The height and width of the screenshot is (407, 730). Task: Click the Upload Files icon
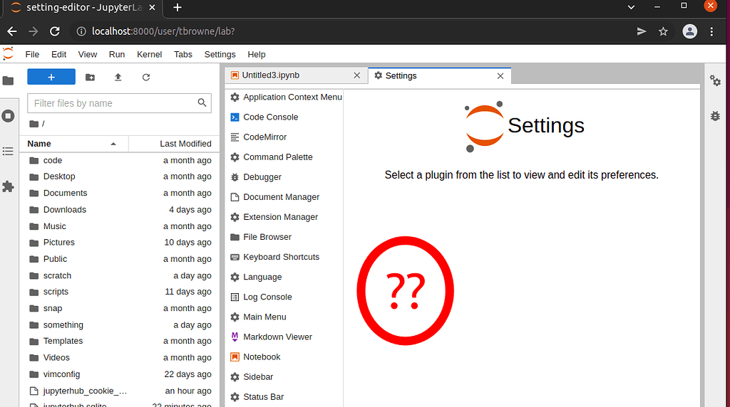click(x=118, y=77)
